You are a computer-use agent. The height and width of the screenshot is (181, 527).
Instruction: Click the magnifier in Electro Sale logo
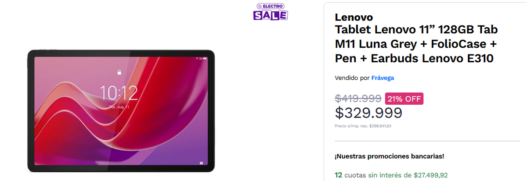(260, 6)
